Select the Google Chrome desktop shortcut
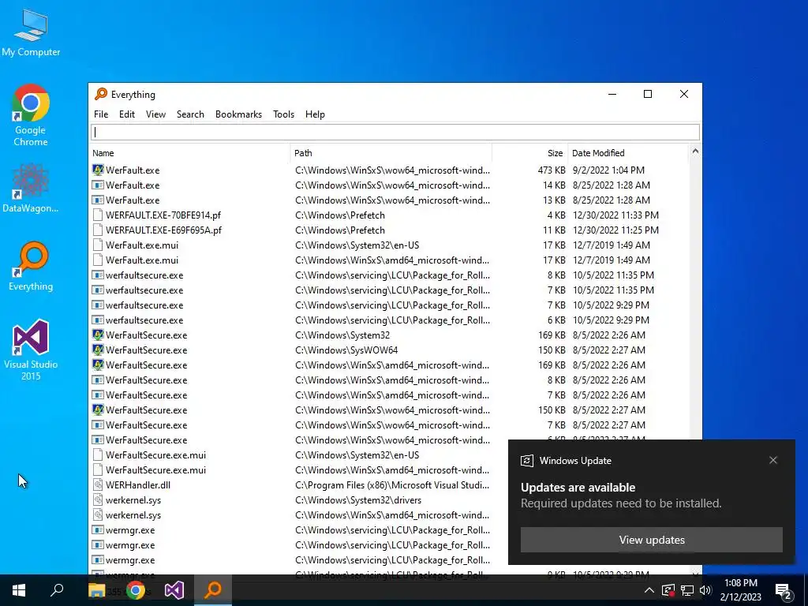This screenshot has width=808, height=606. pos(31,115)
